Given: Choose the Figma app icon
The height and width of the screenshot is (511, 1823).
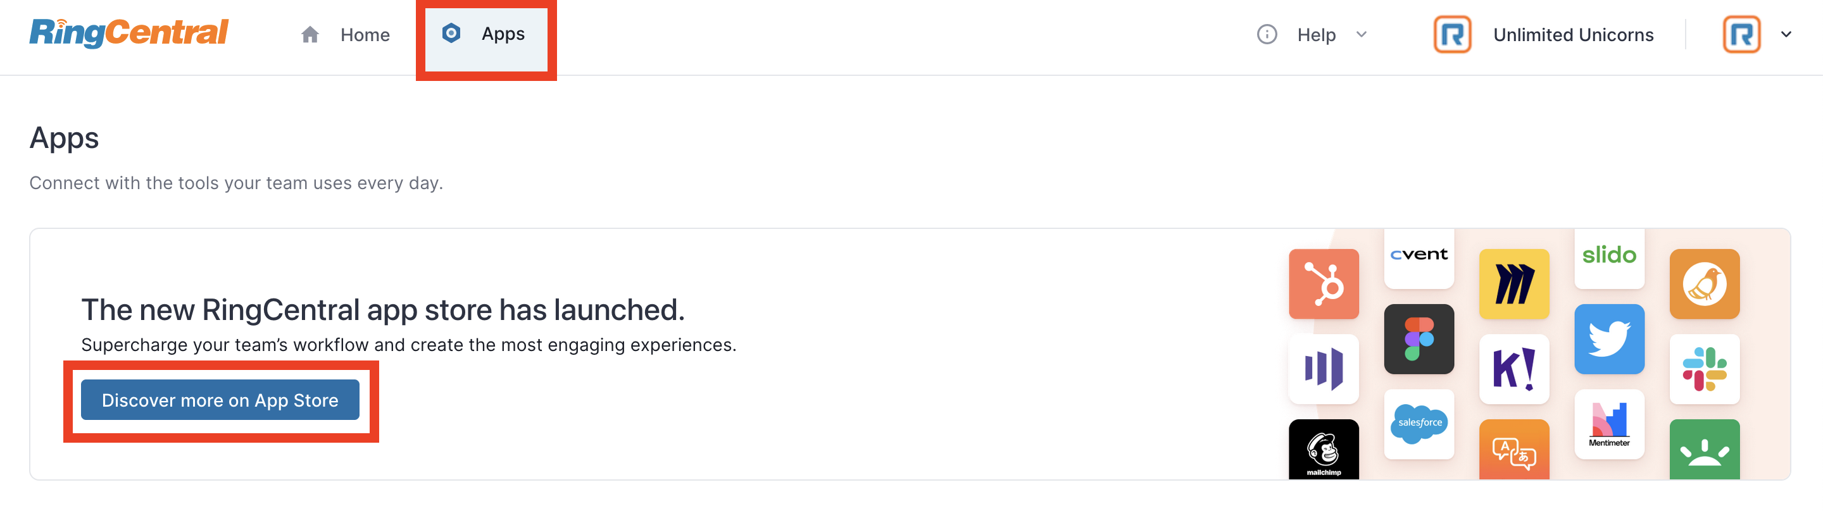Looking at the screenshot, I should coord(1419,339).
